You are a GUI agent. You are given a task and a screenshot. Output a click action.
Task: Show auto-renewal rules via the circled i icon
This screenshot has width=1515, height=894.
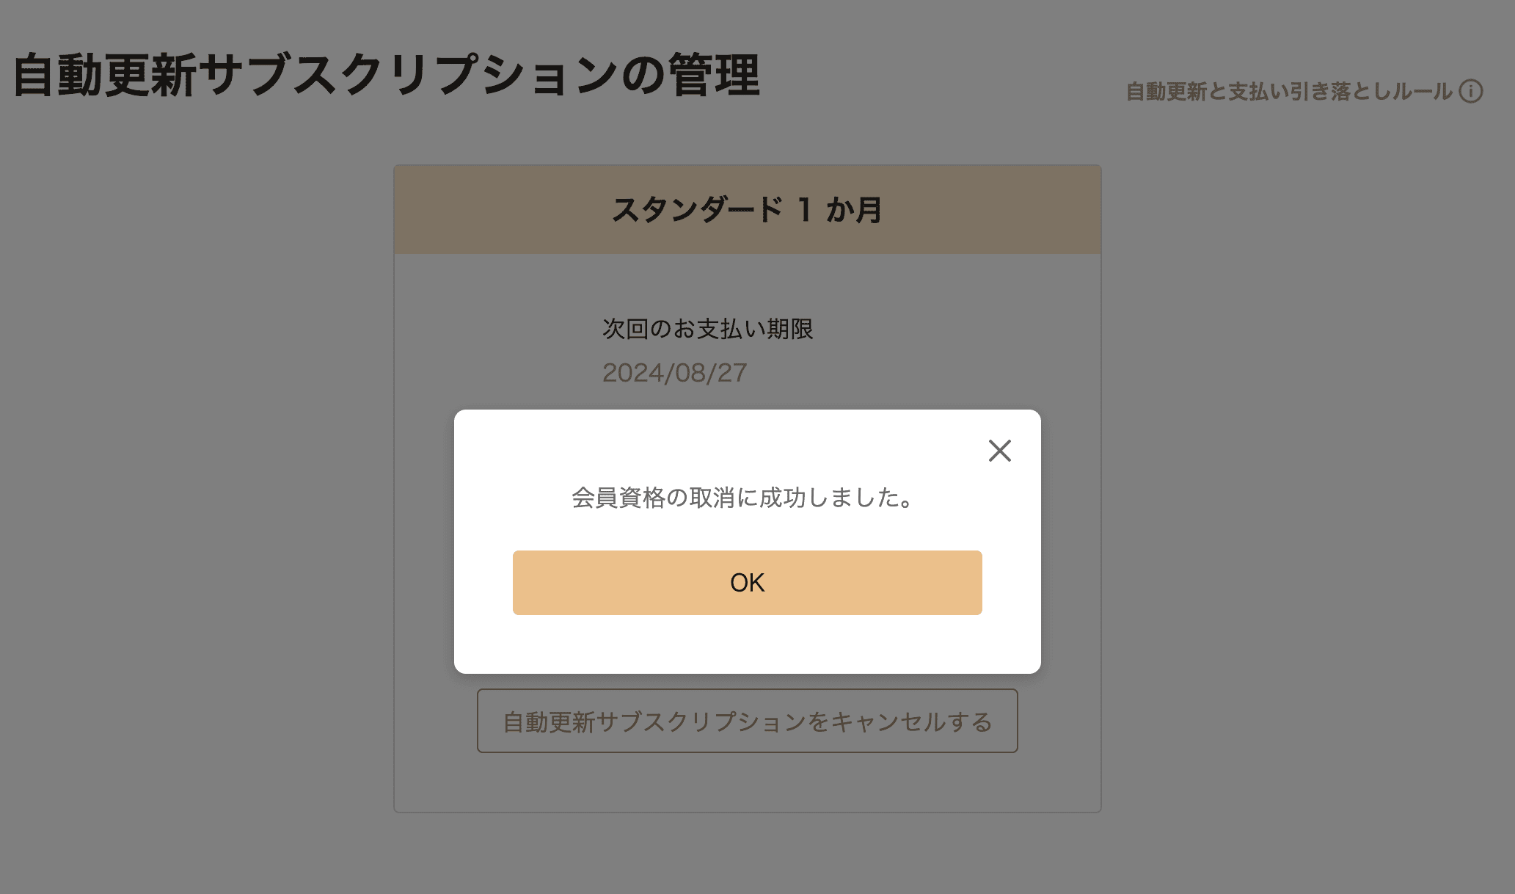[x=1470, y=91]
